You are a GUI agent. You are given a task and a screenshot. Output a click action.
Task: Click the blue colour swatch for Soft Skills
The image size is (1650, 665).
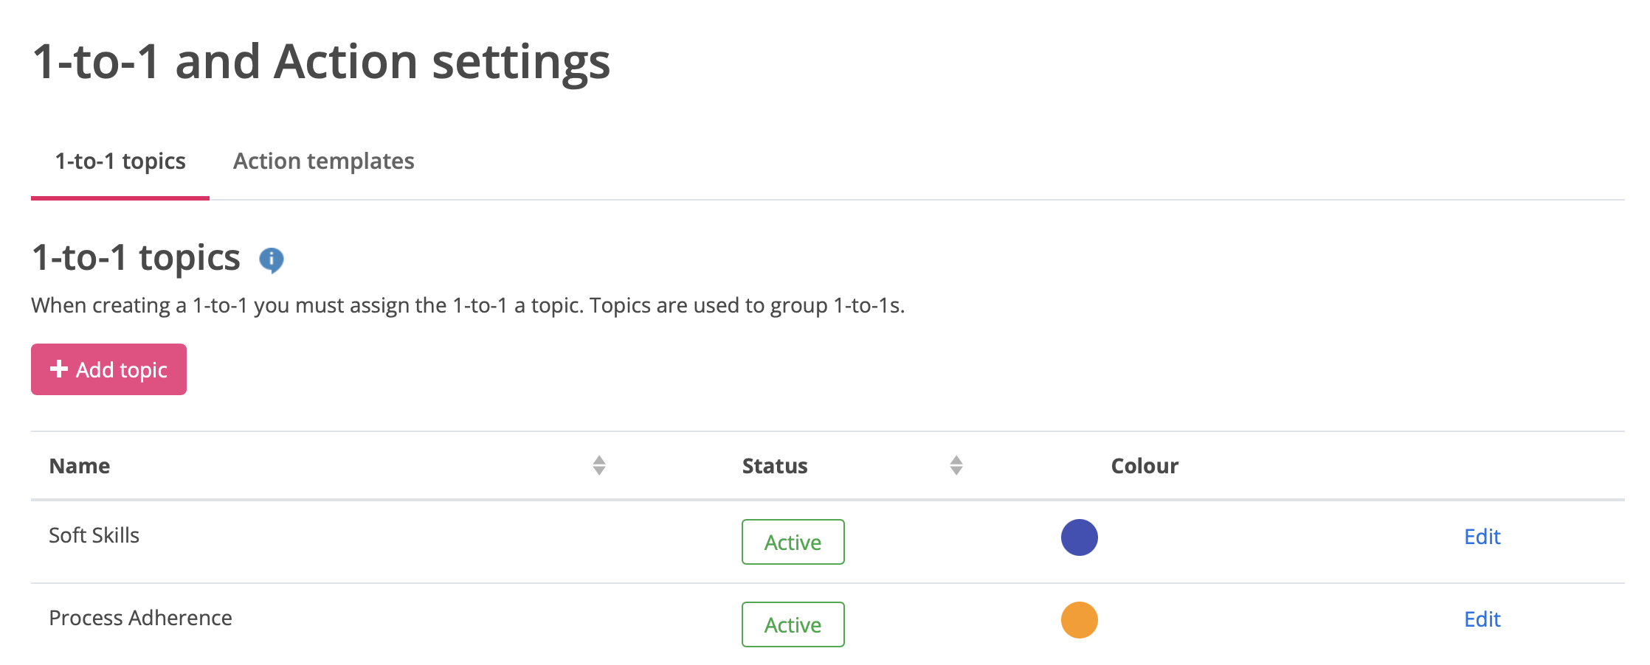pos(1079,537)
